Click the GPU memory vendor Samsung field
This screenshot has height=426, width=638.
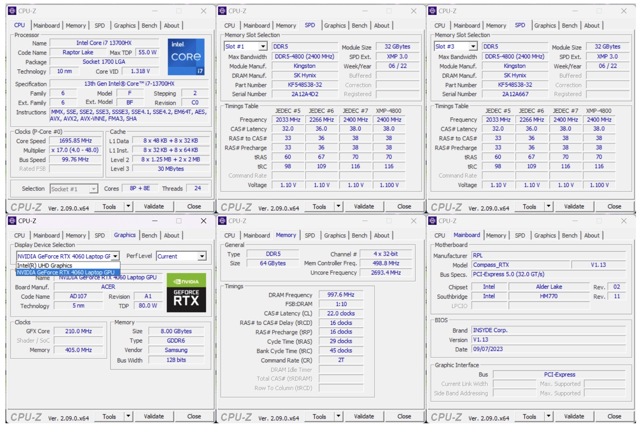pyautogui.click(x=176, y=350)
